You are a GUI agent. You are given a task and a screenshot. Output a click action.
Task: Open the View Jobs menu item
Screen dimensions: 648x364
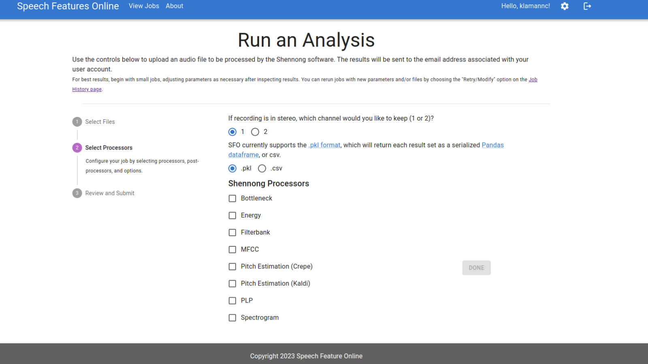pyautogui.click(x=144, y=6)
